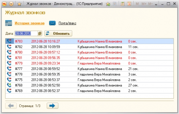Click the call icon in row #777
Viewport: 179px width, 114px height.
tap(9, 69)
